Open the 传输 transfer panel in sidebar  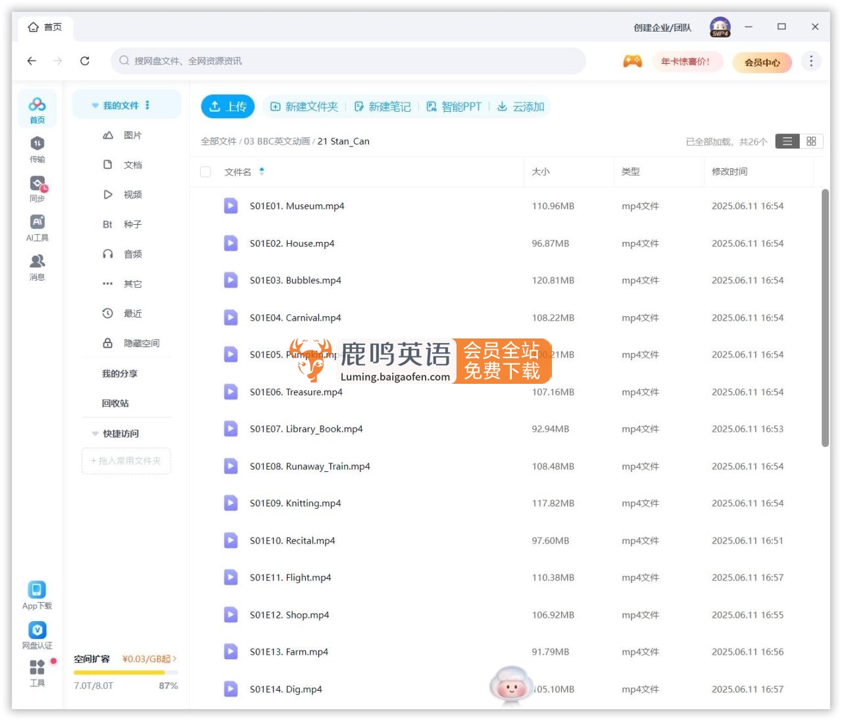pos(37,148)
